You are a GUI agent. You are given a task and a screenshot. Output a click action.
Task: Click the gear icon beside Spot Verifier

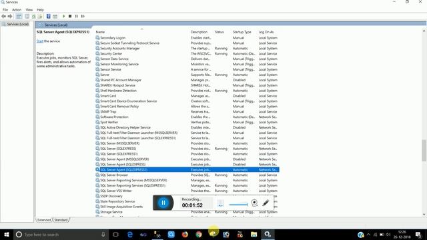tap(97, 122)
